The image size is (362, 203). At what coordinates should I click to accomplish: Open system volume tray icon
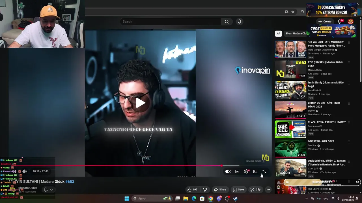(x=337, y=198)
